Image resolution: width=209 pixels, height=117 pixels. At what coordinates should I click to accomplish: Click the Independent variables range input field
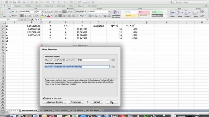[x=77, y=67]
